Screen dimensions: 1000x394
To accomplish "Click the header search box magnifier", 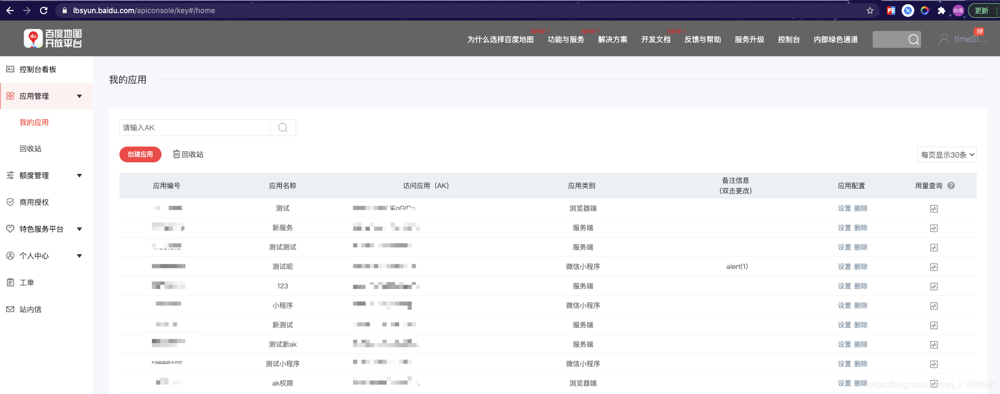I will (x=914, y=39).
